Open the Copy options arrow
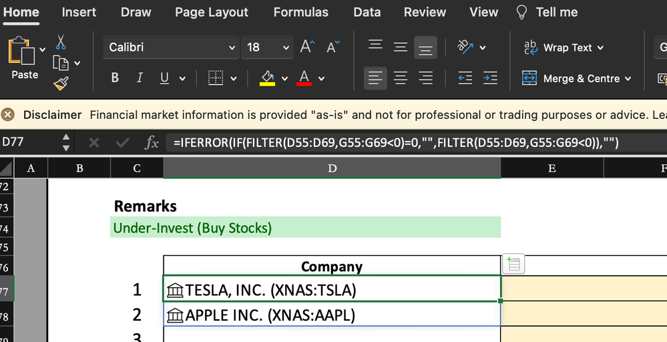This screenshot has height=342, width=667. [77, 63]
